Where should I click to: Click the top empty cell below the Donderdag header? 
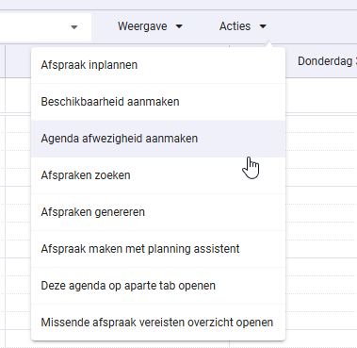(x=321, y=95)
